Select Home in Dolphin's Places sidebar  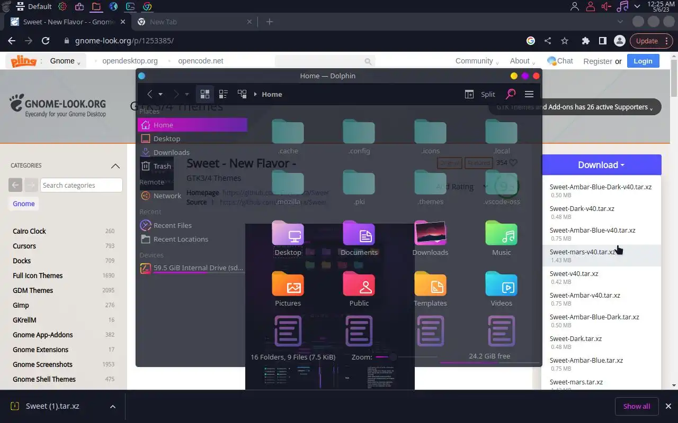click(x=192, y=125)
